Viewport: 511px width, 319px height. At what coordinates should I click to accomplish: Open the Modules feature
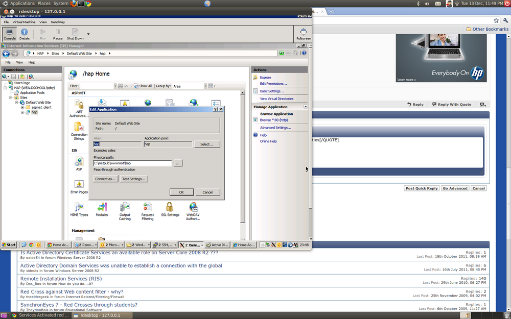[102, 209]
